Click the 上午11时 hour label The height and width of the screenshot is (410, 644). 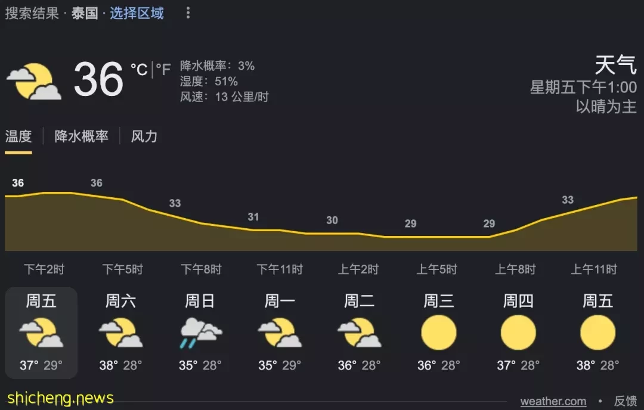594,269
